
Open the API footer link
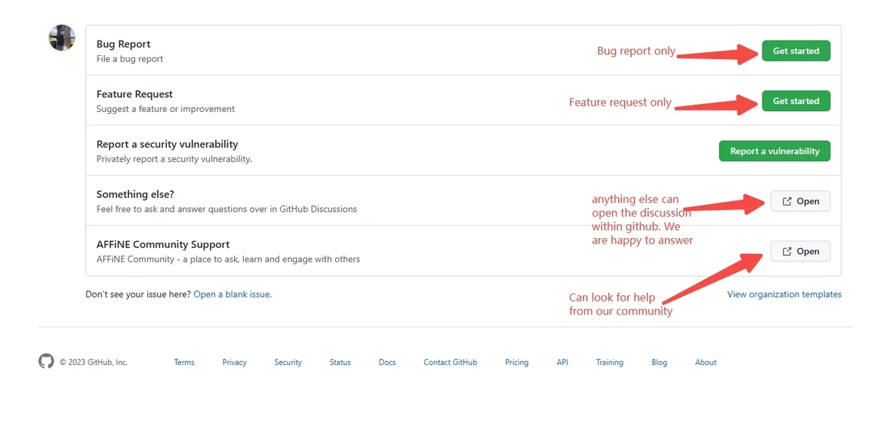[x=563, y=362]
